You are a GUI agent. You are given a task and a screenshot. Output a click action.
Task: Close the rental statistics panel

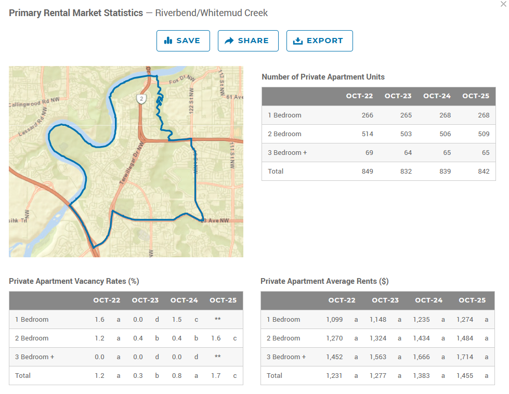pos(503,4)
